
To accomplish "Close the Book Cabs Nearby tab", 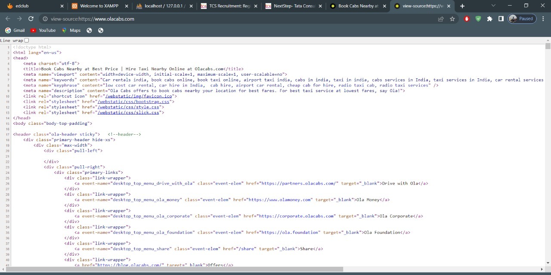I will pos(385,6).
